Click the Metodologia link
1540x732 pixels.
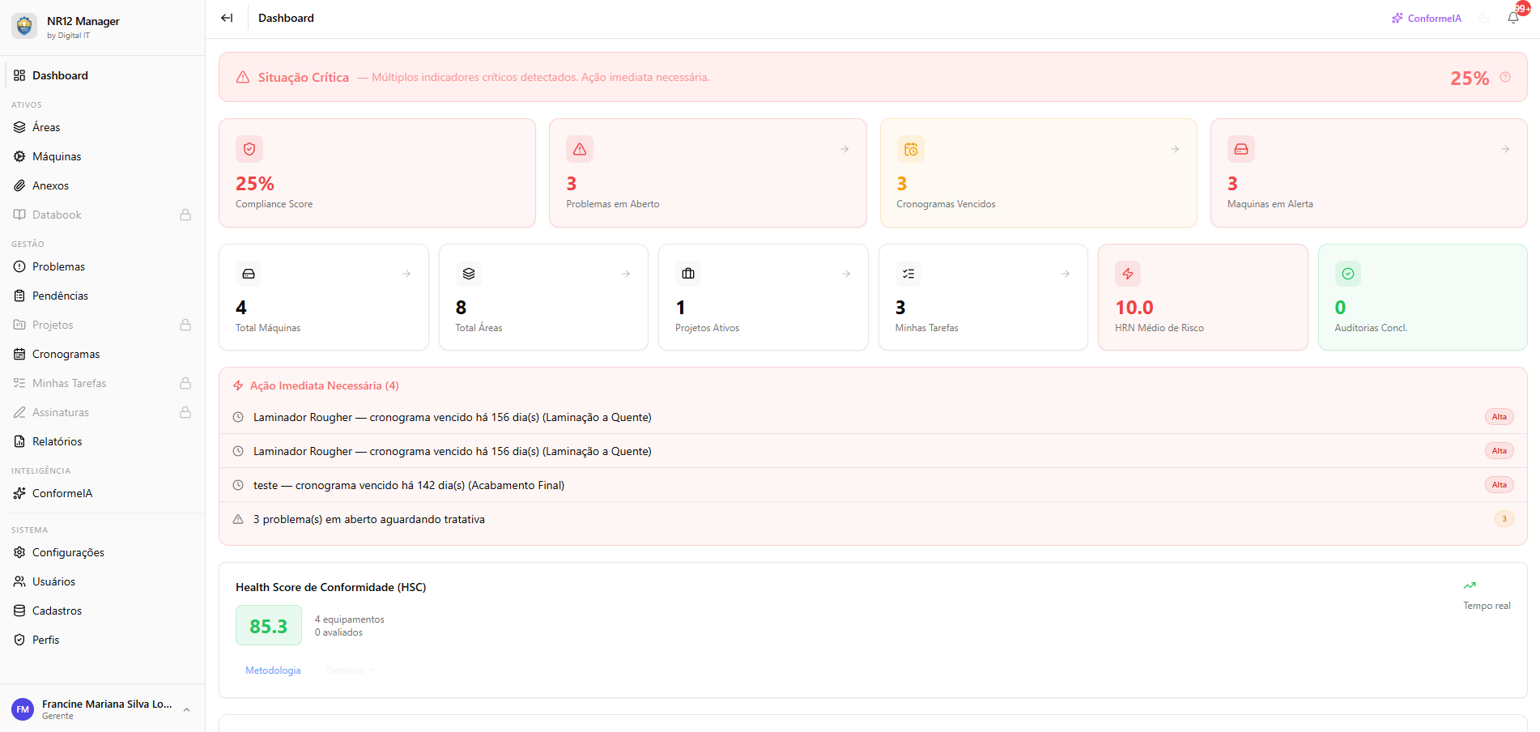[x=273, y=670]
